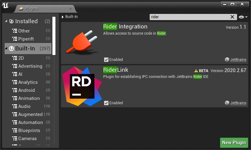The height and width of the screenshot is (150, 251).
Task: Open the Animation category
Action: 28,98
